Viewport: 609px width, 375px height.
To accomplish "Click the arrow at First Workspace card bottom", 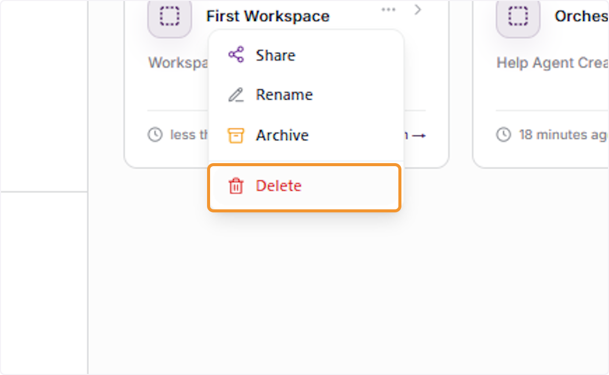I will pos(419,135).
